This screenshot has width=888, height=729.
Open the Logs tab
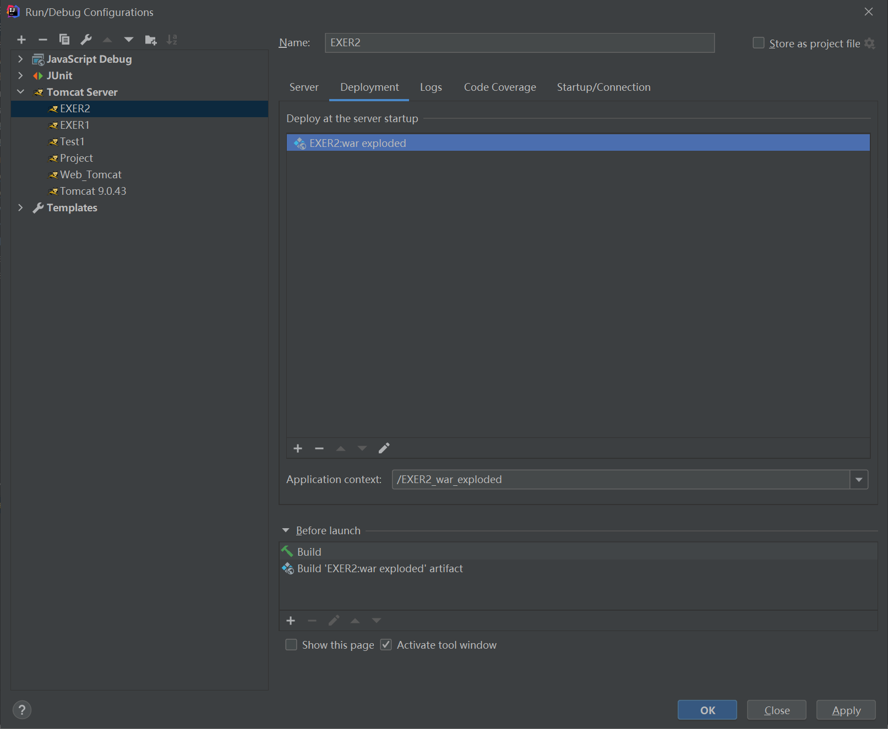pos(431,87)
